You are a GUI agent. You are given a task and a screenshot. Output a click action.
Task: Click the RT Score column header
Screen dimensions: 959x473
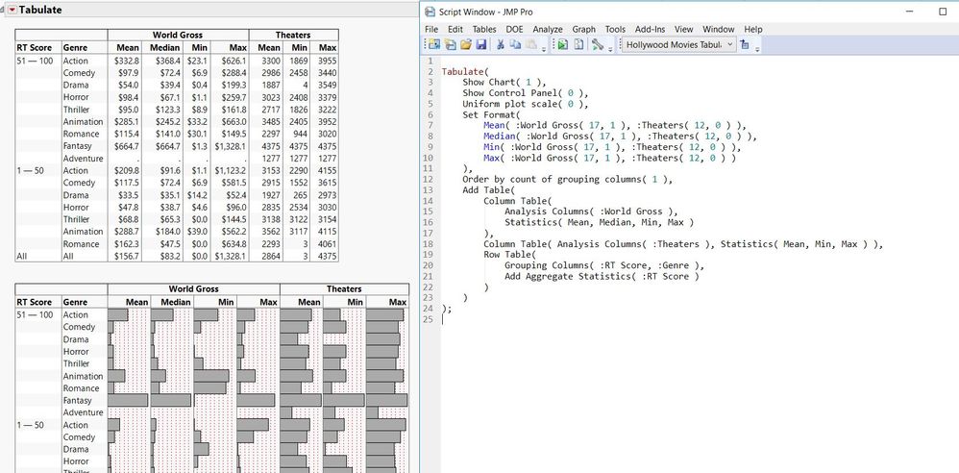[x=35, y=47]
